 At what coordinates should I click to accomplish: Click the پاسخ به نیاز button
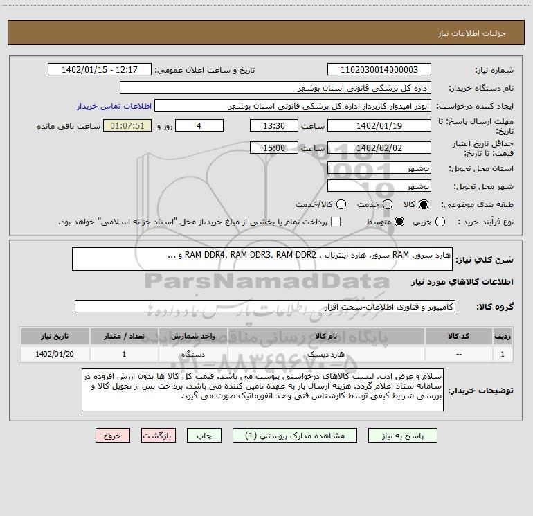(x=402, y=436)
